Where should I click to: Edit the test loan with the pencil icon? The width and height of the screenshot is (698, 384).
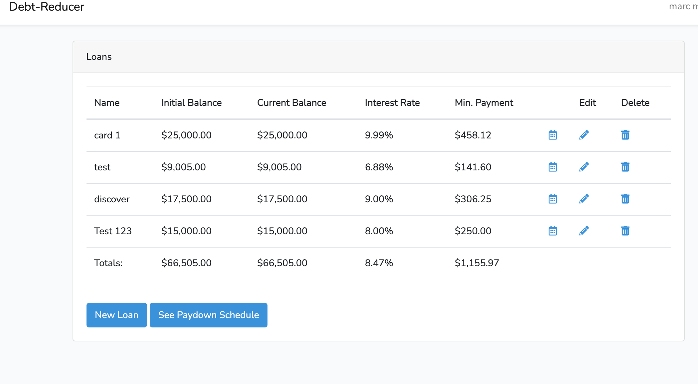pos(584,167)
